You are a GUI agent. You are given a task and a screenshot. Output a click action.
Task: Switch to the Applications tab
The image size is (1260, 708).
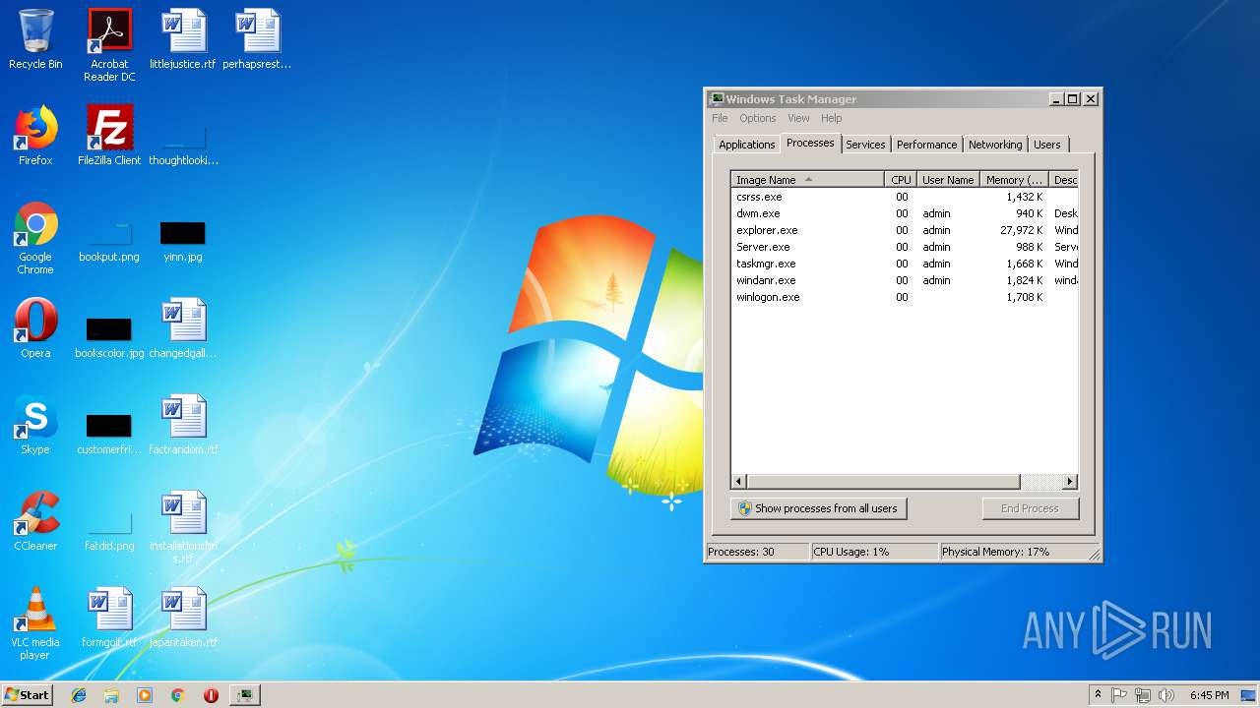pyautogui.click(x=747, y=145)
